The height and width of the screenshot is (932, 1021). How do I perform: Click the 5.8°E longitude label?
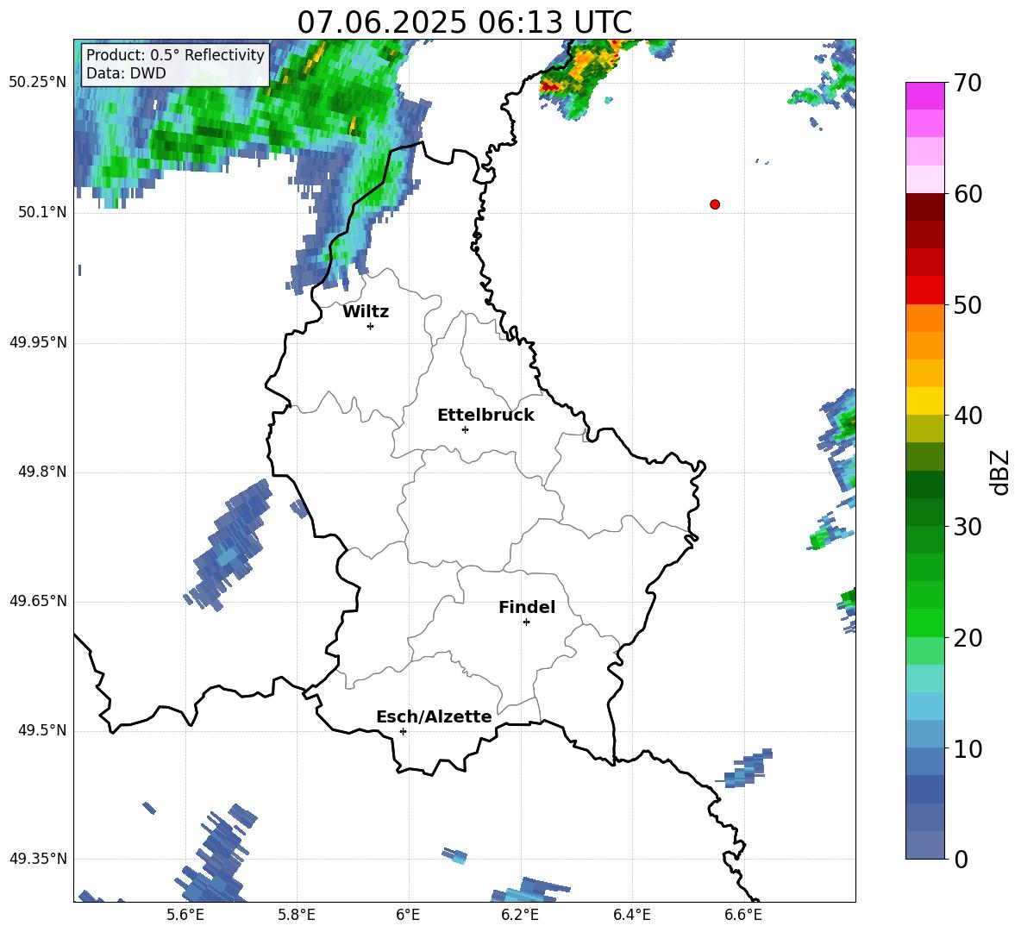[297, 915]
